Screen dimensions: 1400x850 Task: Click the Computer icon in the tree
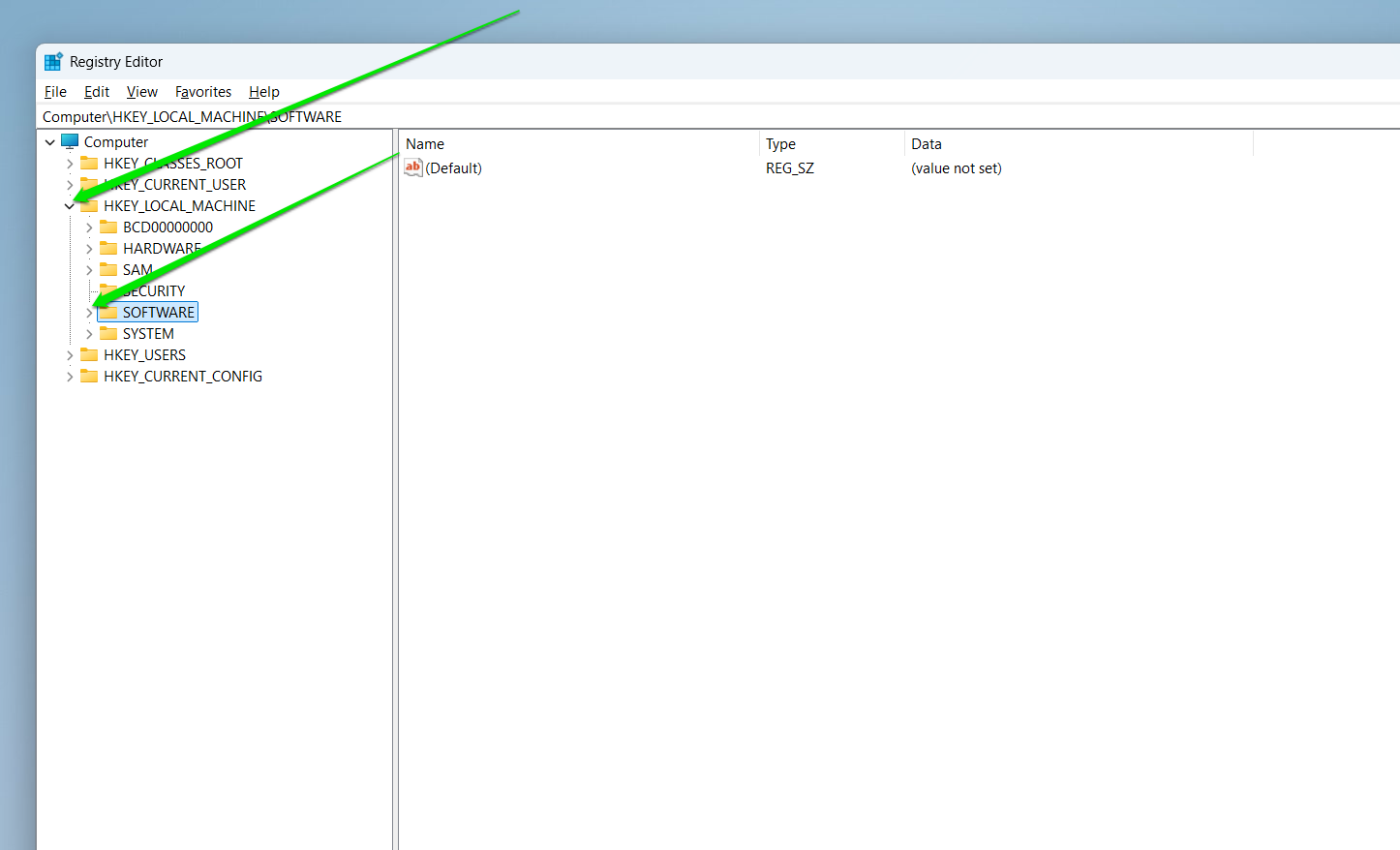[70, 141]
